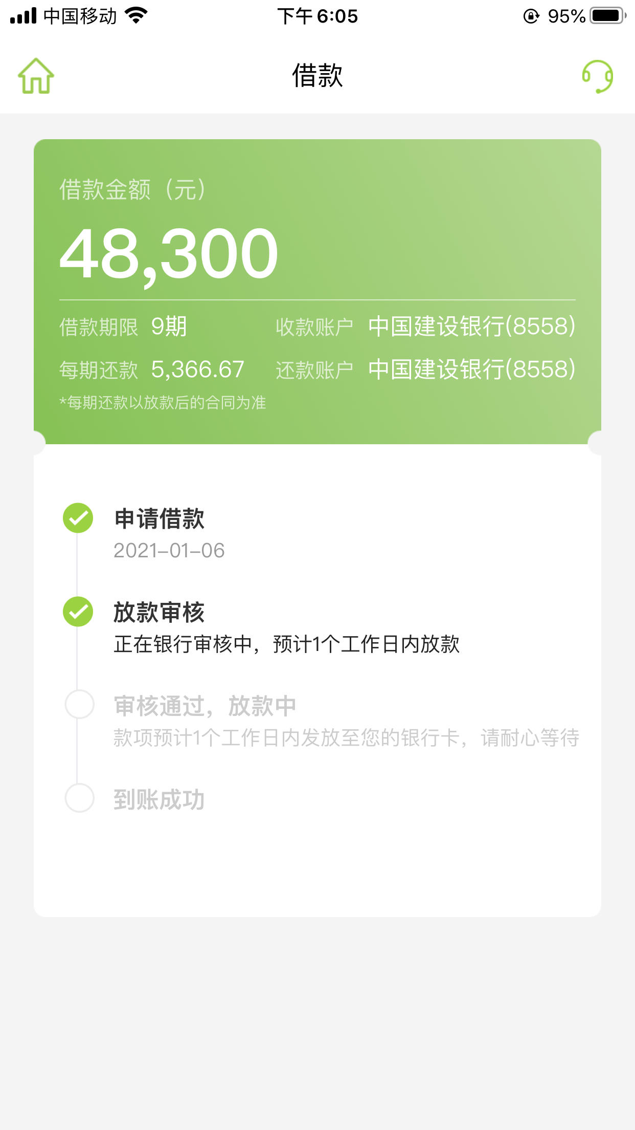Tap the application date 2021-01-06

[169, 551]
